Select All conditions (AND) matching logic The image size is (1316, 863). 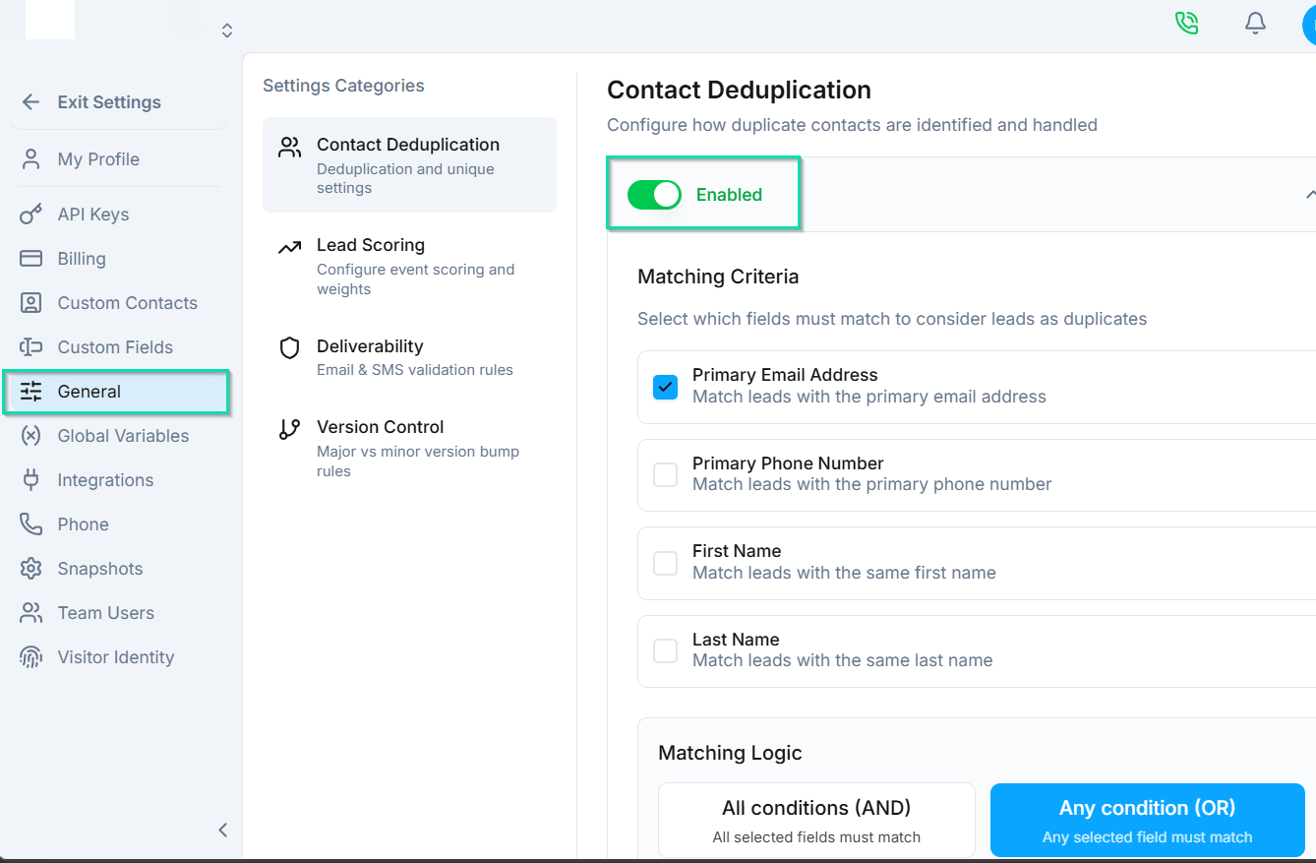(816, 821)
